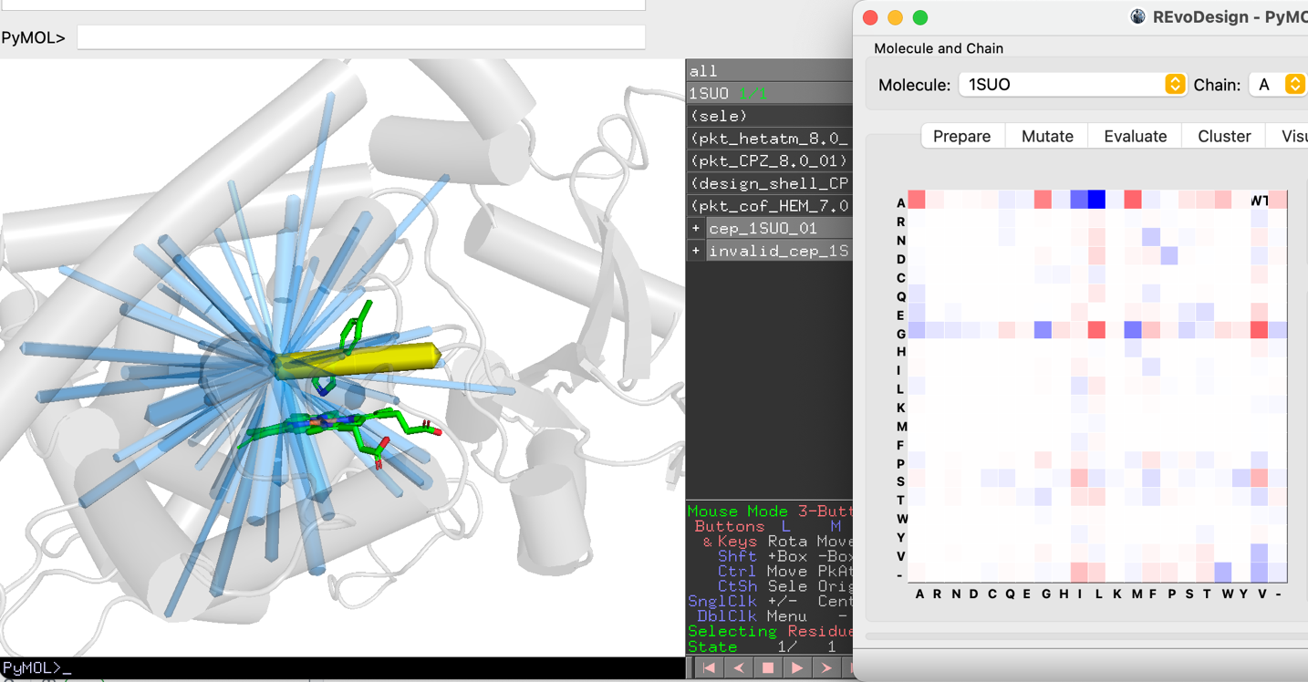Toggle the pkt_CPZ_8.0_01 selection
1308x682 pixels.
(770, 160)
